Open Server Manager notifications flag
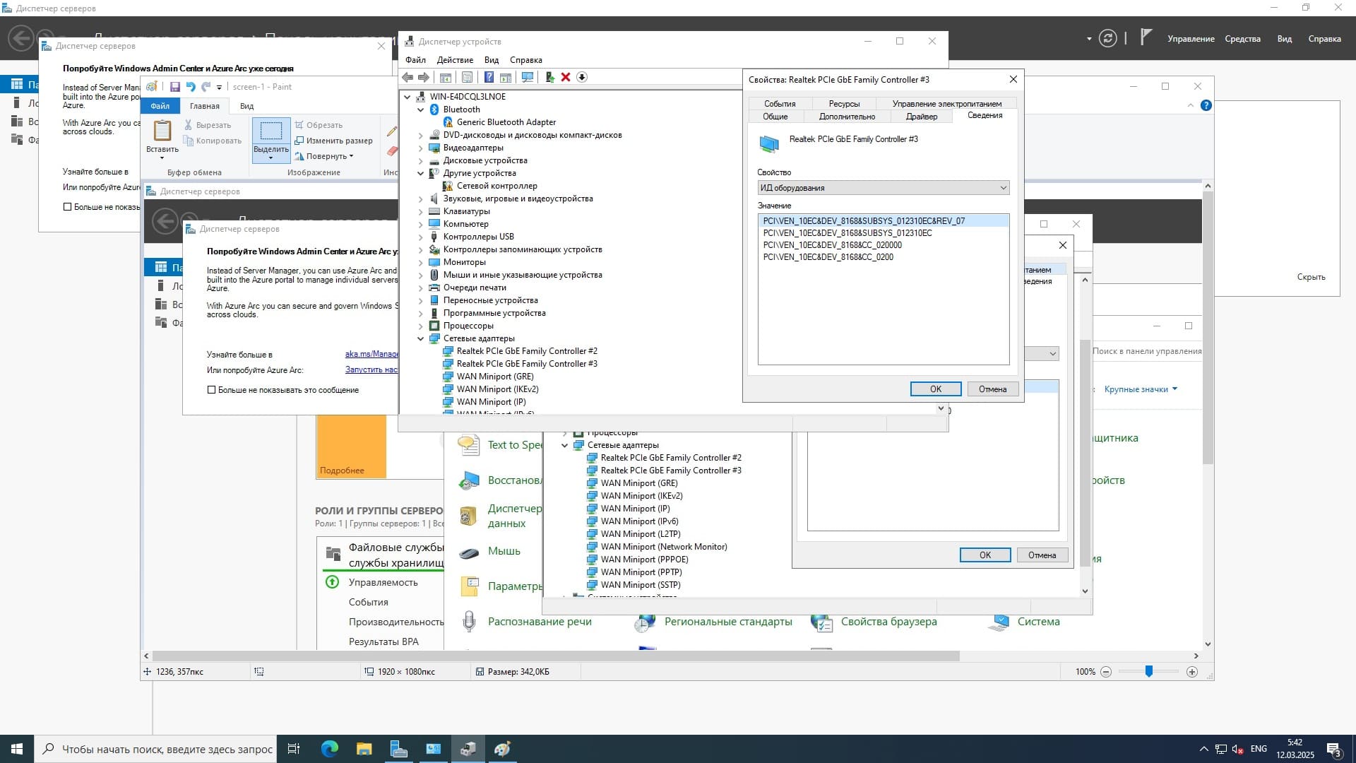Viewport: 1356px width, 763px height. 1146,37
